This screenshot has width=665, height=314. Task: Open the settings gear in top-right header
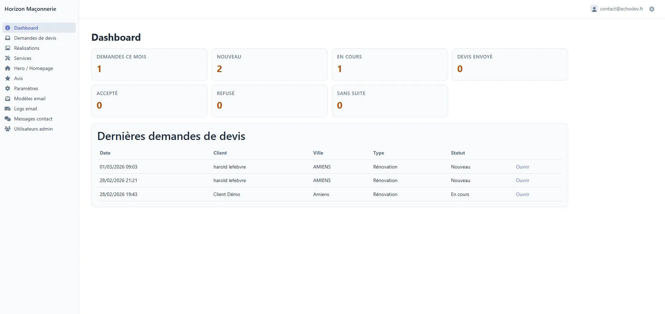[x=652, y=9]
